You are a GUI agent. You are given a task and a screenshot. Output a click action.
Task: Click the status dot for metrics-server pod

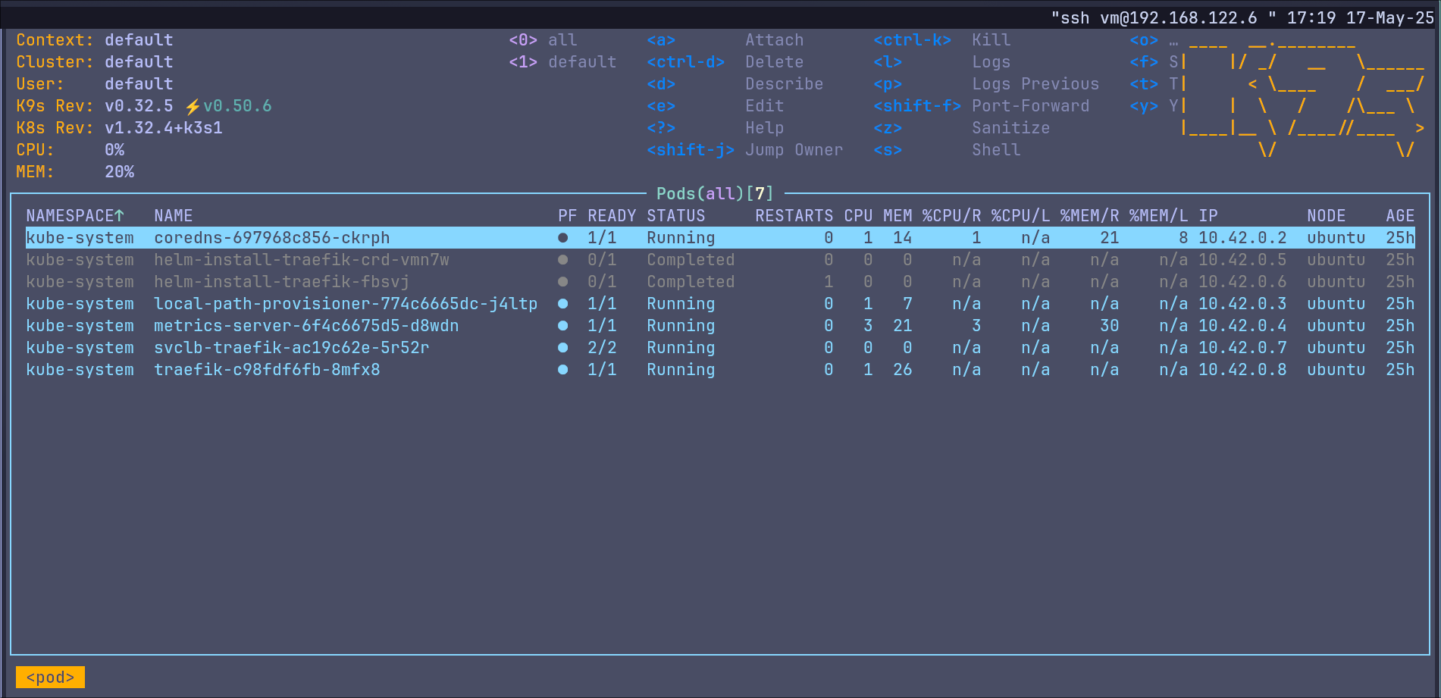[x=563, y=326]
